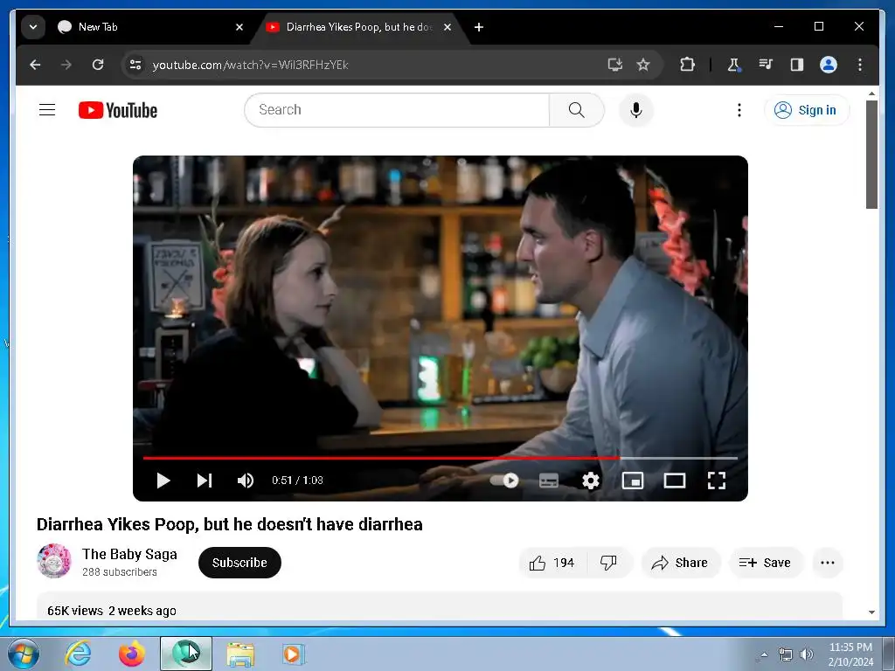The image size is (895, 671).
Task: Close the YouTube video tab
Action: coord(447,27)
